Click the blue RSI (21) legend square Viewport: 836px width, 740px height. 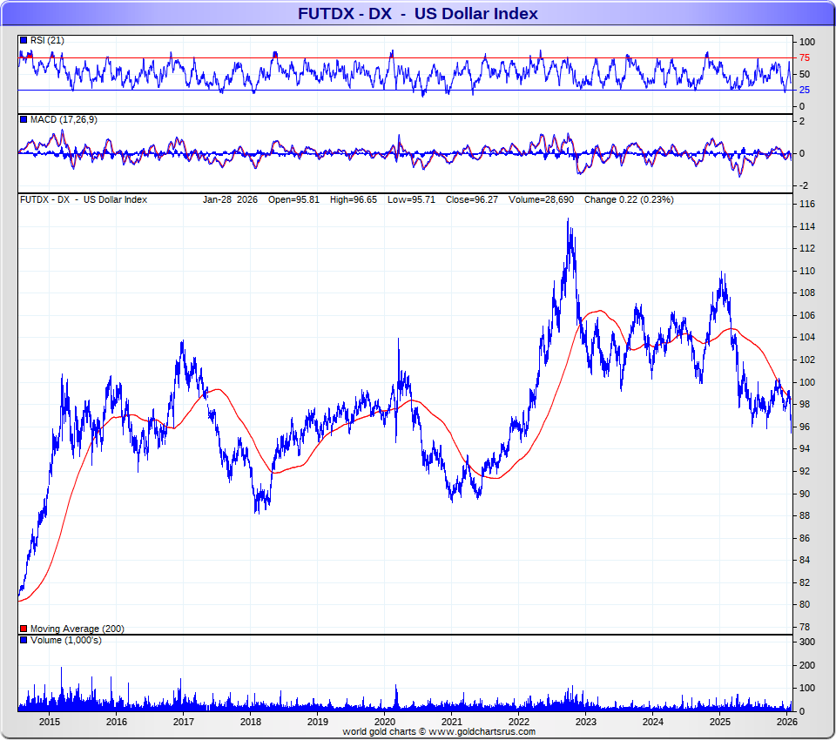pyautogui.click(x=23, y=40)
